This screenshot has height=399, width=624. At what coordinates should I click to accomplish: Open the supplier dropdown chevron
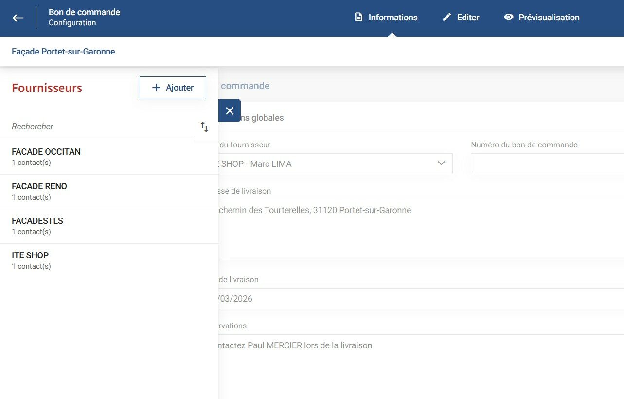coord(441,163)
